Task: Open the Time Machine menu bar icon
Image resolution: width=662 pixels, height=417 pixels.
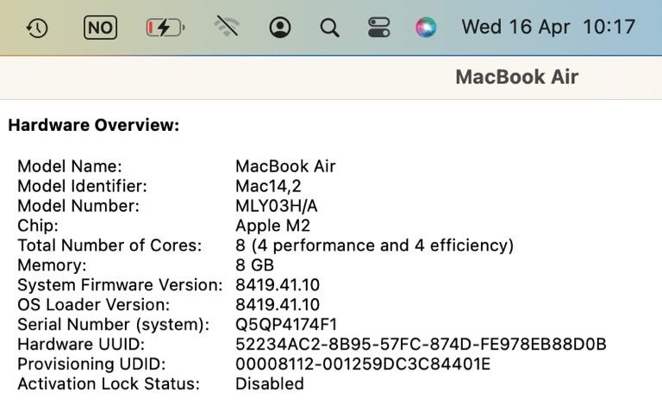Action: coord(37,28)
